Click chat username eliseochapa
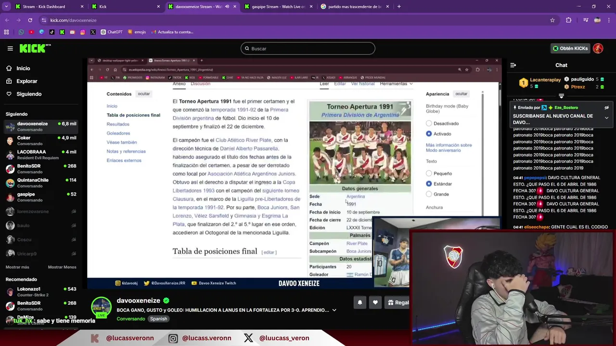 (536, 227)
